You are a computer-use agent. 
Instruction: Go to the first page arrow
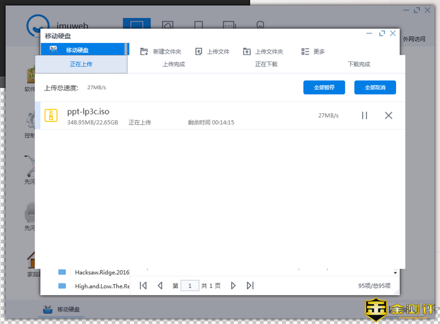(143, 286)
